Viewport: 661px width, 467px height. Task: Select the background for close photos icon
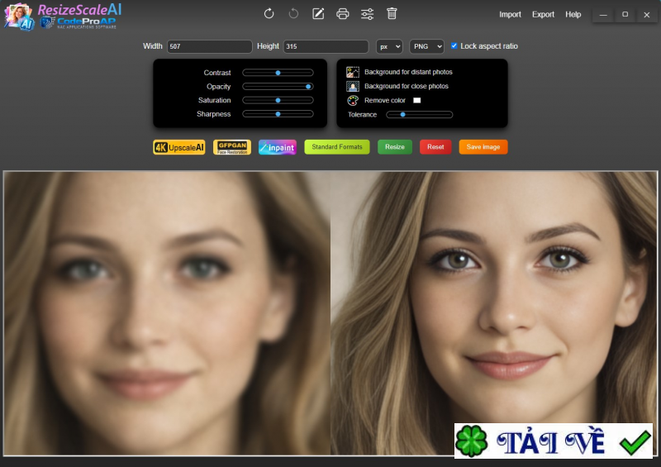coord(353,86)
